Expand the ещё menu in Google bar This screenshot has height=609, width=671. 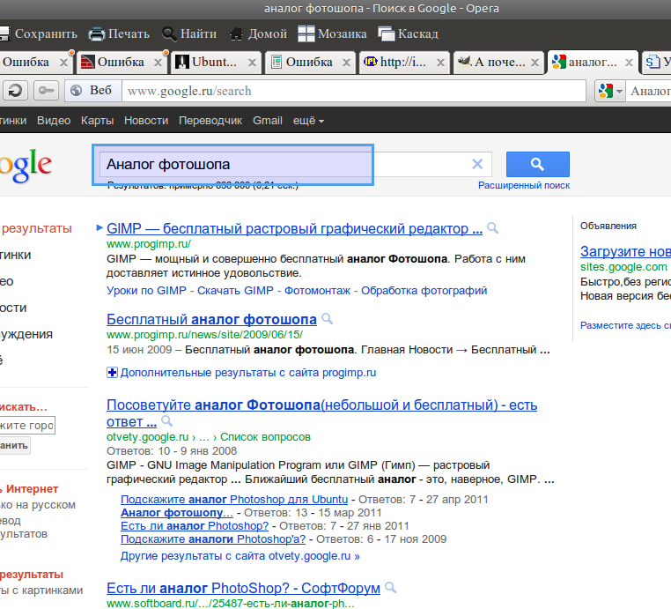[308, 121]
